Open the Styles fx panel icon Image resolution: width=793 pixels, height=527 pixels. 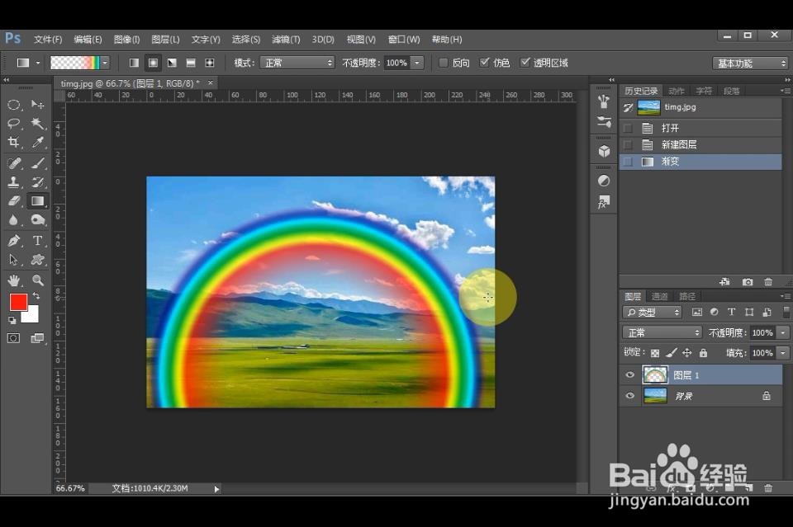pyautogui.click(x=604, y=202)
